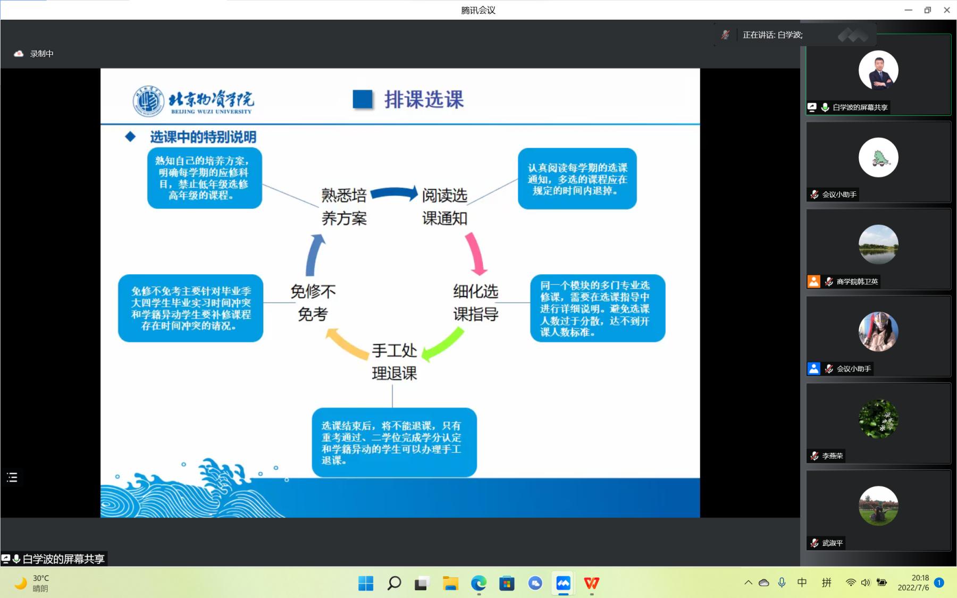Open the volume control in the system tray
This screenshot has height=598, width=957.
pyautogui.click(x=866, y=583)
